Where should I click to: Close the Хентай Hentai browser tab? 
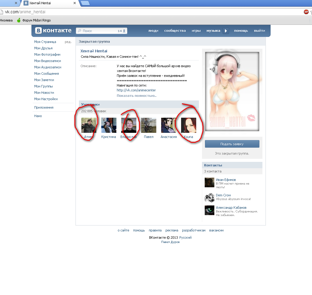tap(75, 3)
